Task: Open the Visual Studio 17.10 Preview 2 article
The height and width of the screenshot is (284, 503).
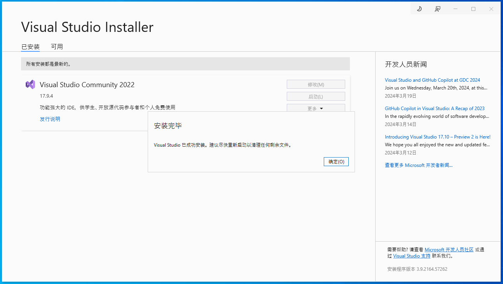Action: (x=438, y=137)
